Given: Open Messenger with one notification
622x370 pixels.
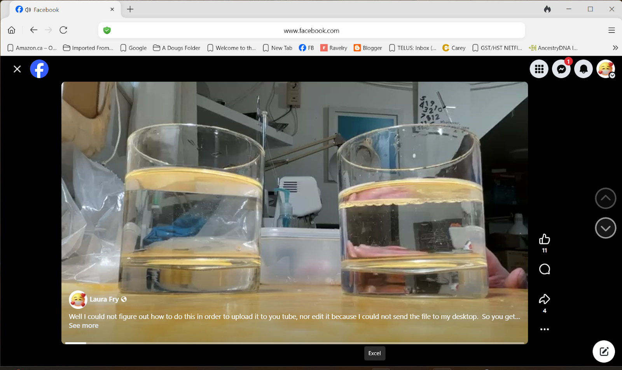Looking at the screenshot, I should pyautogui.click(x=561, y=69).
